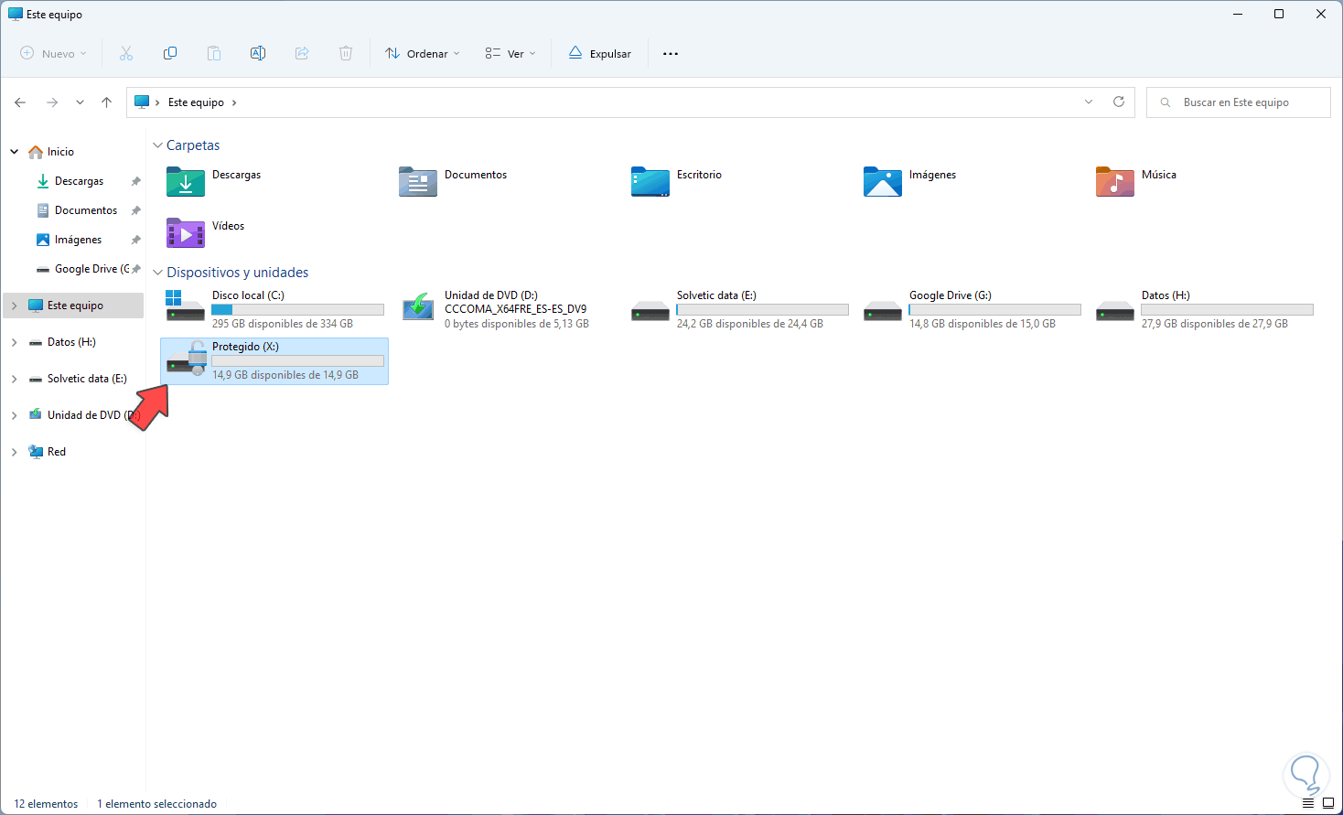This screenshot has height=815, width=1343.
Task: Expand the address bar history dropdown
Action: pos(1089,102)
